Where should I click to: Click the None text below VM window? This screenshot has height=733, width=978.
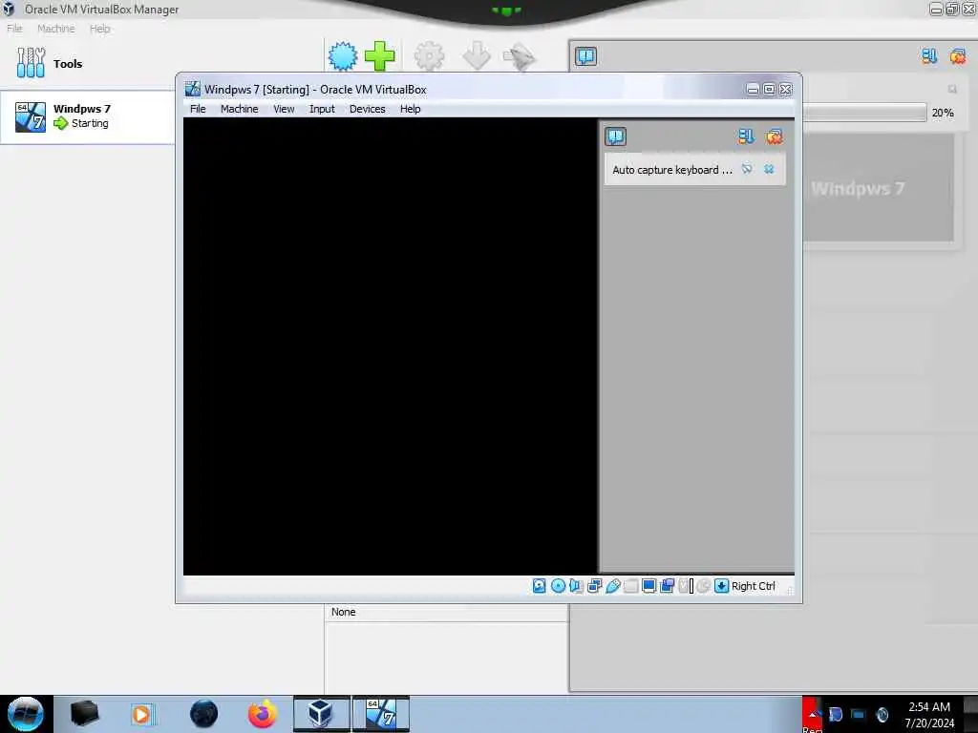[343, 612]
